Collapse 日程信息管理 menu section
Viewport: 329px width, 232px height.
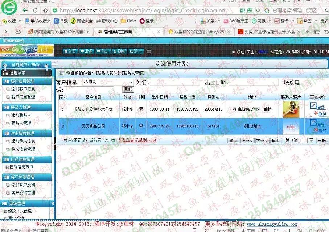click(26, 159)
